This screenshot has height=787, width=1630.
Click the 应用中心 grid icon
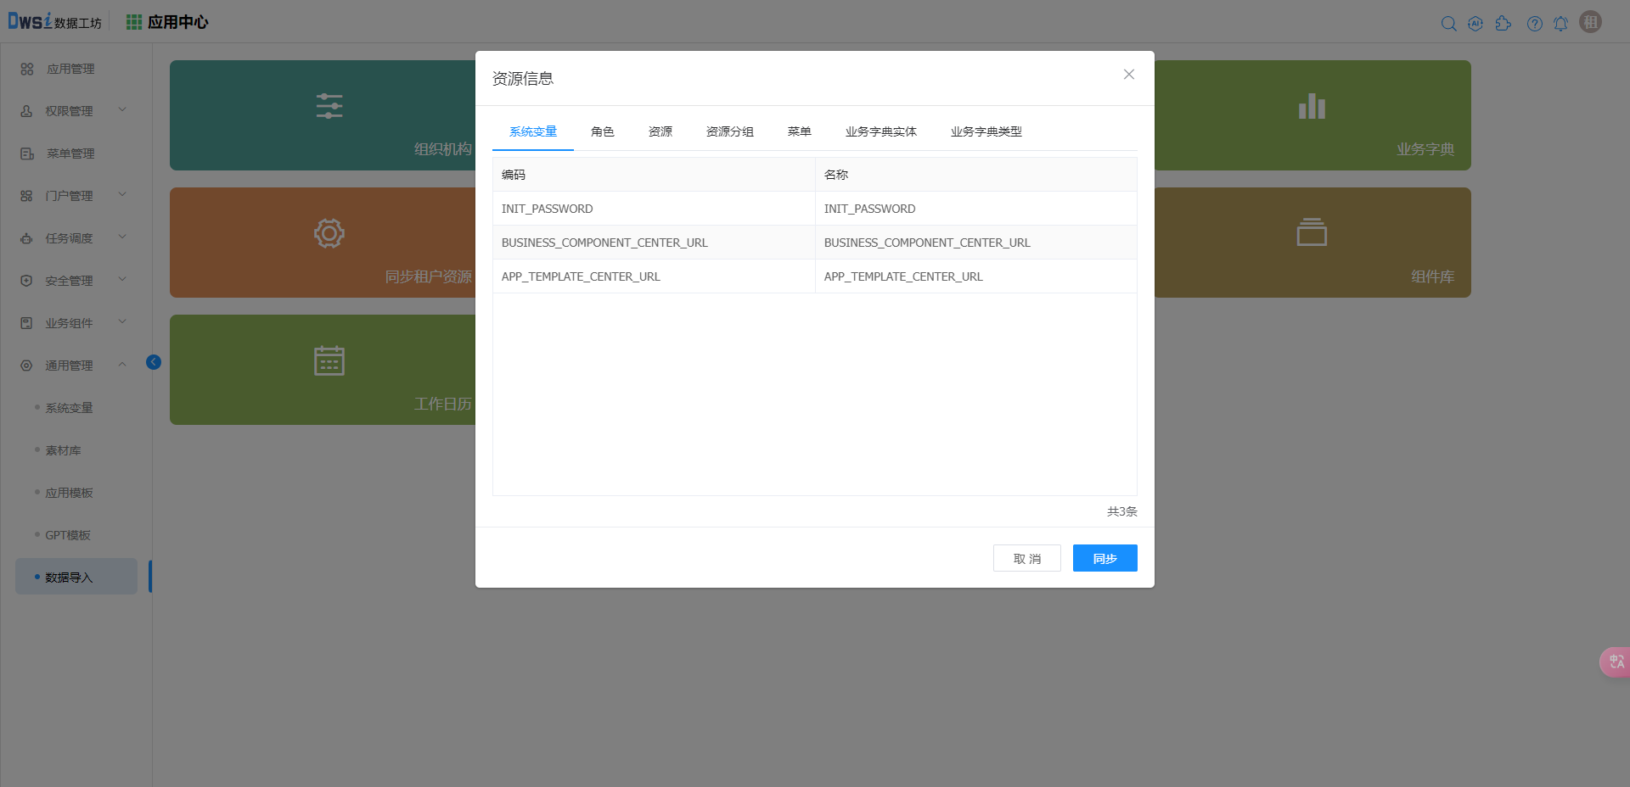[x=134, y=22]
